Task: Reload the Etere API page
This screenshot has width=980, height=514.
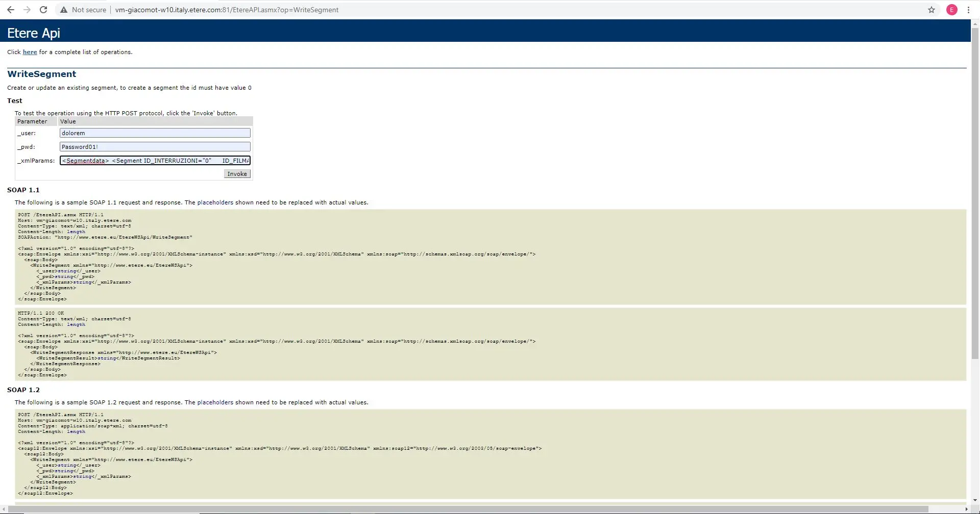Action: point(43,10)
